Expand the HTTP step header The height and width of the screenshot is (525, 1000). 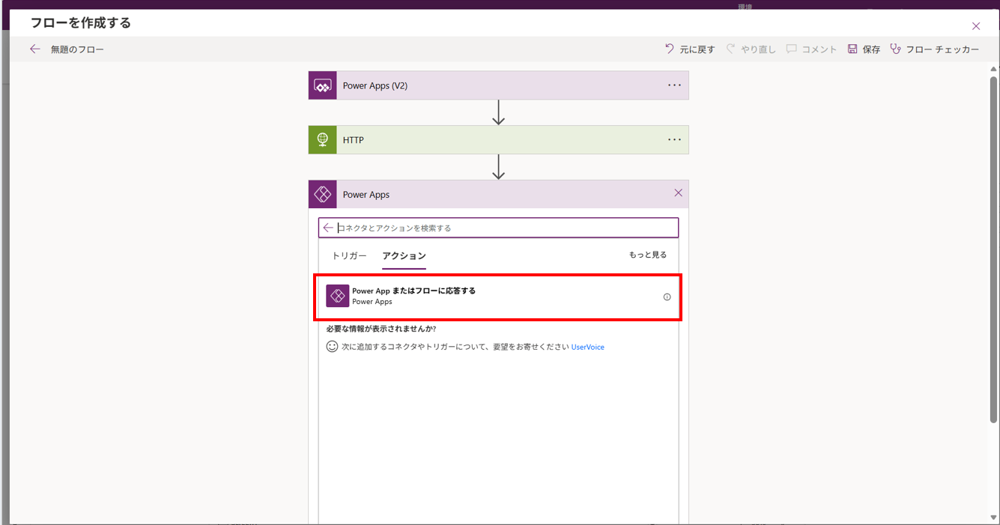[499, 140]
